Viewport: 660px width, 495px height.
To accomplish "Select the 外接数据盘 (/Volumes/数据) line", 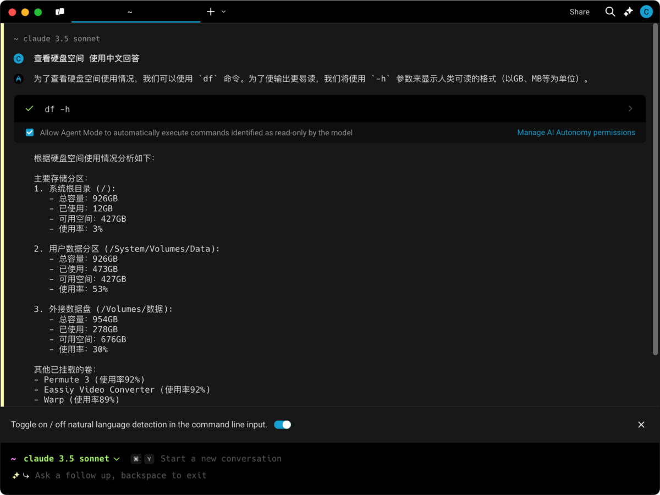I will point(103,310).
